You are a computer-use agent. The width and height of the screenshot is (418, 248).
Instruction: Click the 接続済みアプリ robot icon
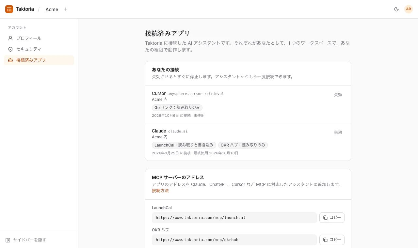10,60
